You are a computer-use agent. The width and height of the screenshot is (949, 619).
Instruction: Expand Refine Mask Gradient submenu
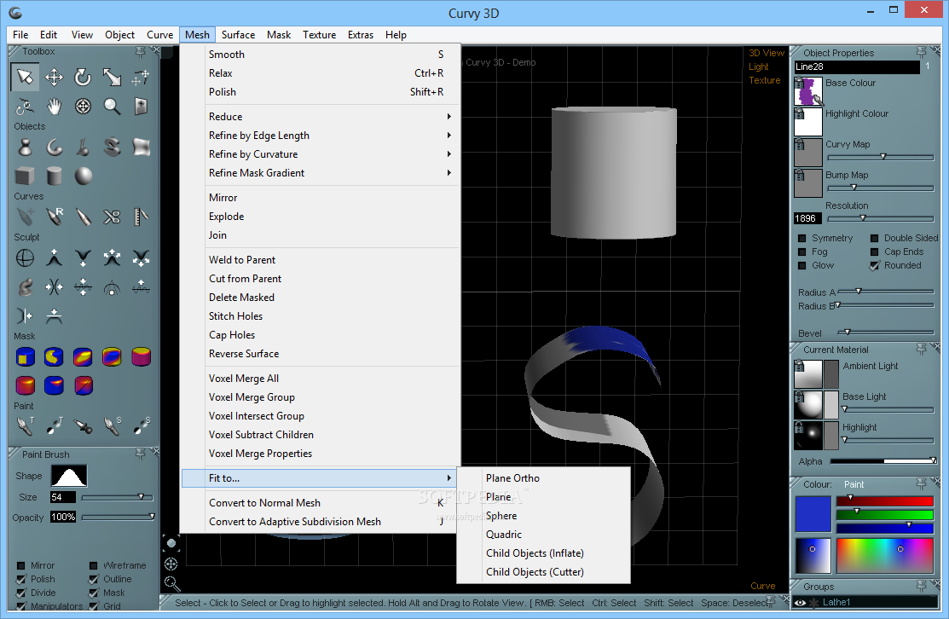pyautogui.click(x=321, y=172)
